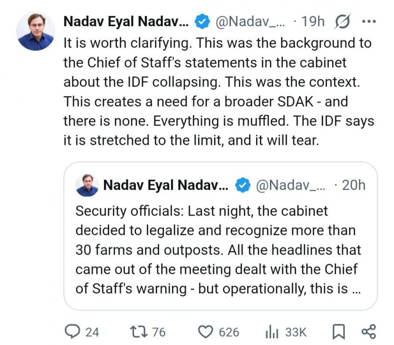Screen dimensions: 394x345
Task: Open the three-dot more options menu
Action: (x=369, y=21)
